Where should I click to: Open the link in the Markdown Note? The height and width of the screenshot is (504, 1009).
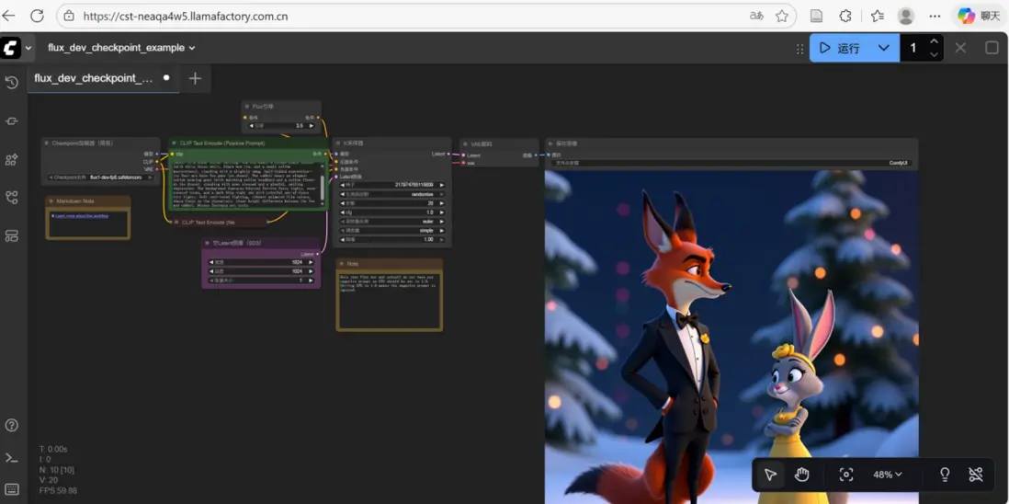82,216
